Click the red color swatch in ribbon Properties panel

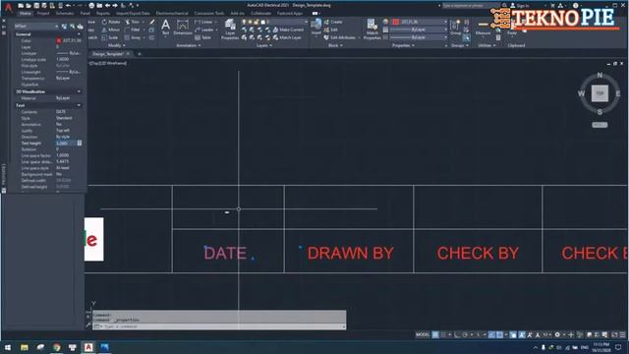coord(396,22)
